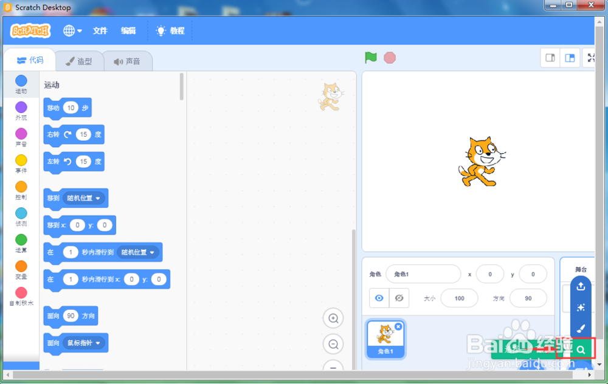Screen dimensions: 608x384
Task: Select the 运算 block category
Action: pos(21,244)
